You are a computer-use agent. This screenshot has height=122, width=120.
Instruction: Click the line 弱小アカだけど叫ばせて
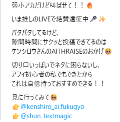[x=47, y=5]
